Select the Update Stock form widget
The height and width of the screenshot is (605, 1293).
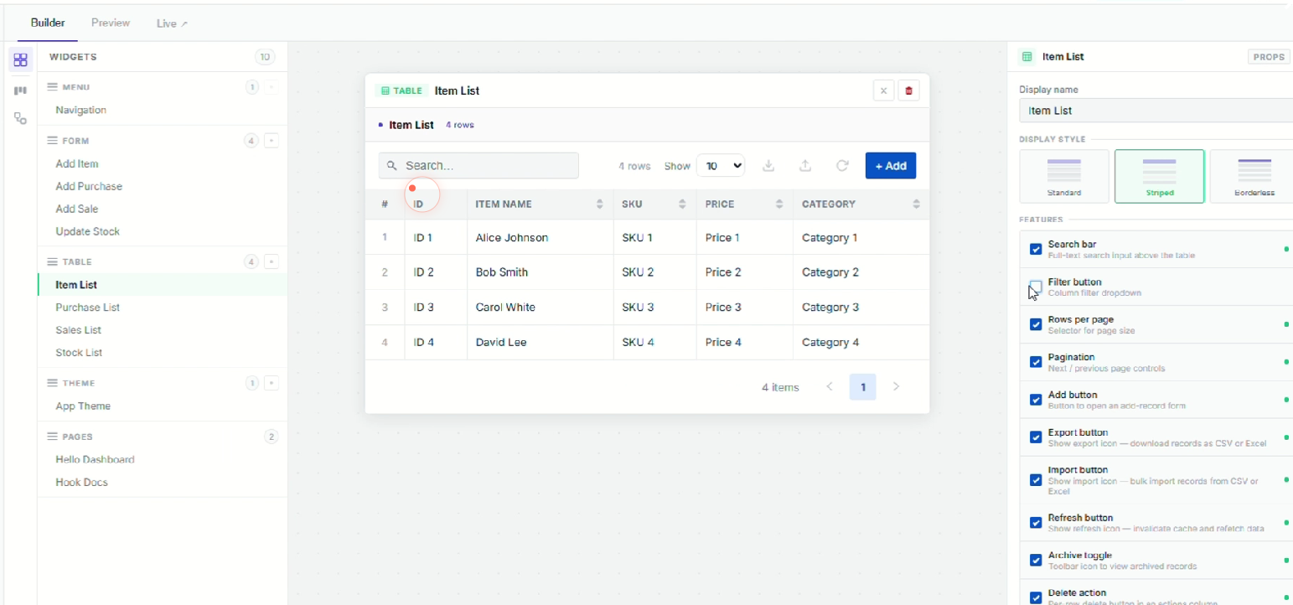pyautogui.click(x=88, y=231)
